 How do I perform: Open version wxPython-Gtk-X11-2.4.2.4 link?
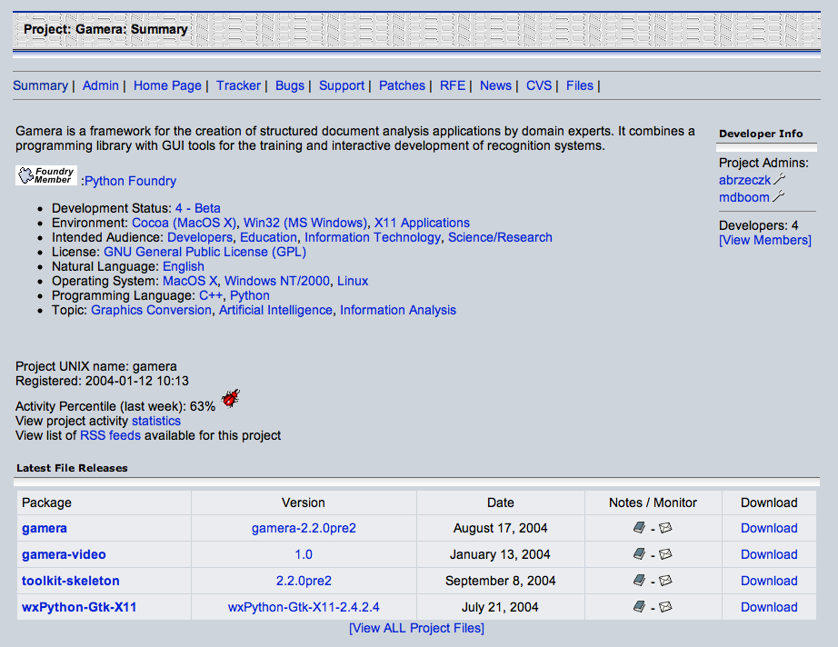coord(304,607)
